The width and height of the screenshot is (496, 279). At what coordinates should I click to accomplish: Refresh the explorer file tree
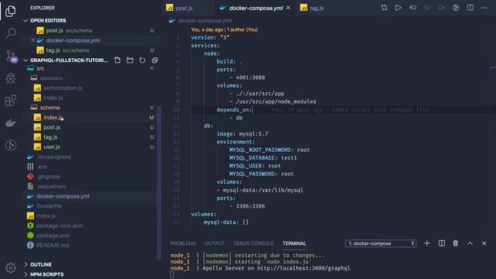[x=143, y=60]
